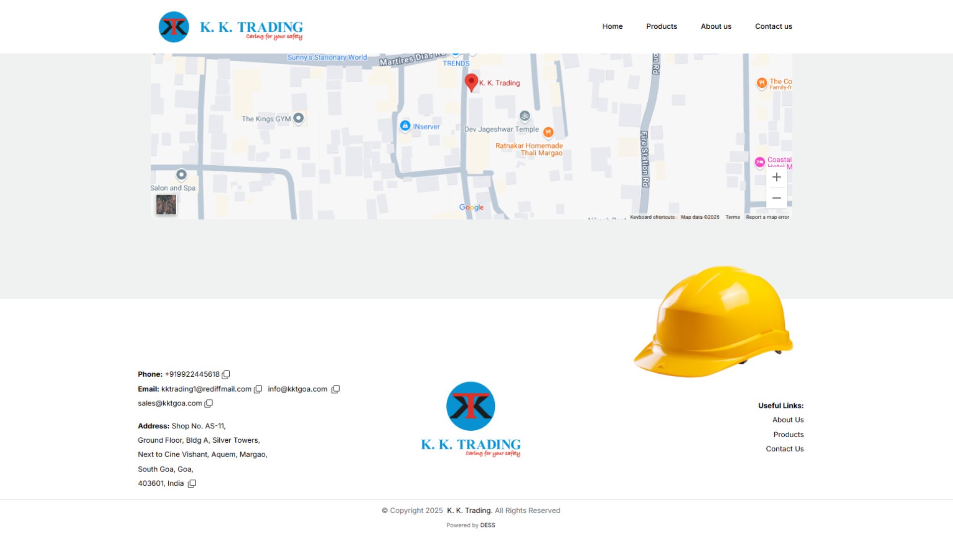Open the map Terms link

point(733,217)
